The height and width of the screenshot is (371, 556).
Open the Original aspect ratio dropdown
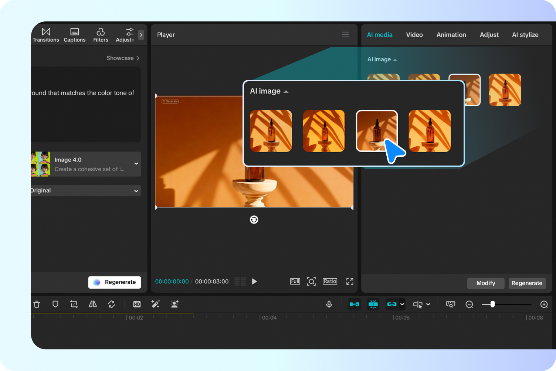point(136,191)
